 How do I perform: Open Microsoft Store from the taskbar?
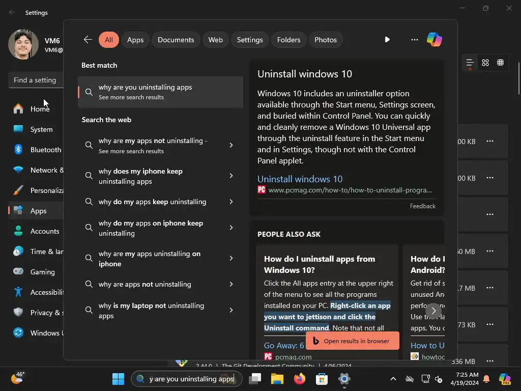tap(322, 379)
